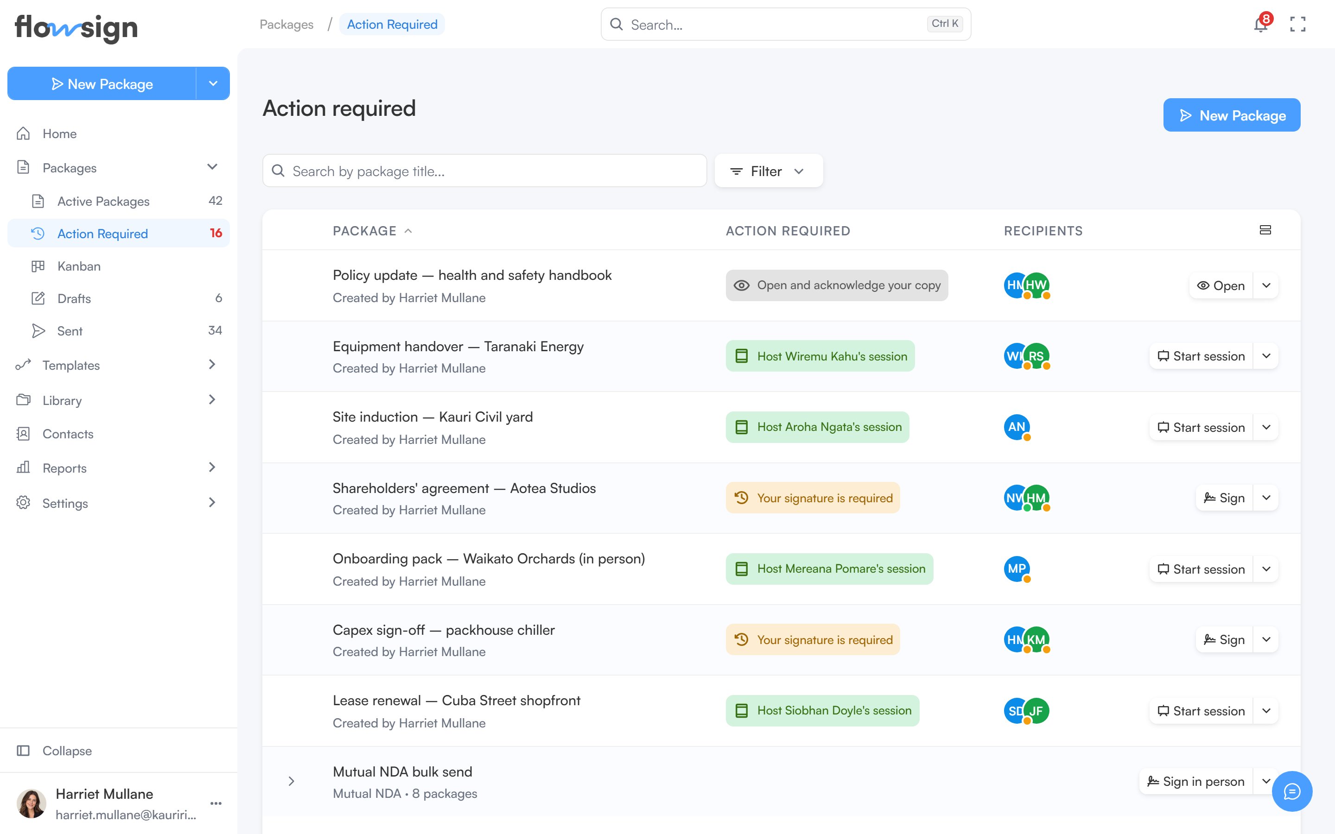
Task: Expand the Mutual NDA bulk send row
Action: (x=291, y=781)
